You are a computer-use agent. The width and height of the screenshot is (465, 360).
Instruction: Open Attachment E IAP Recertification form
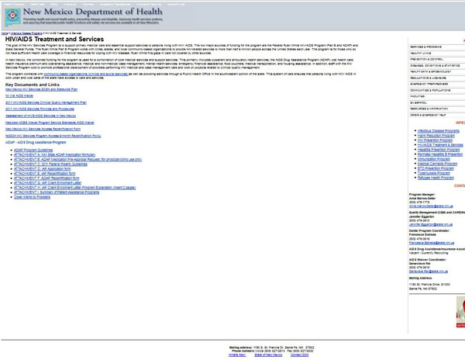(x=44, y=174)
